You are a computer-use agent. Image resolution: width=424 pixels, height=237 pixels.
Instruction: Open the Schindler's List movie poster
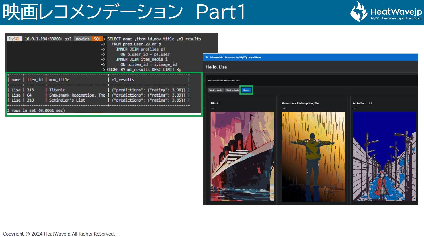click(x=384, y=156)
